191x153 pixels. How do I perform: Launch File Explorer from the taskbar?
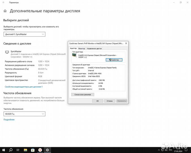[25, 150]
